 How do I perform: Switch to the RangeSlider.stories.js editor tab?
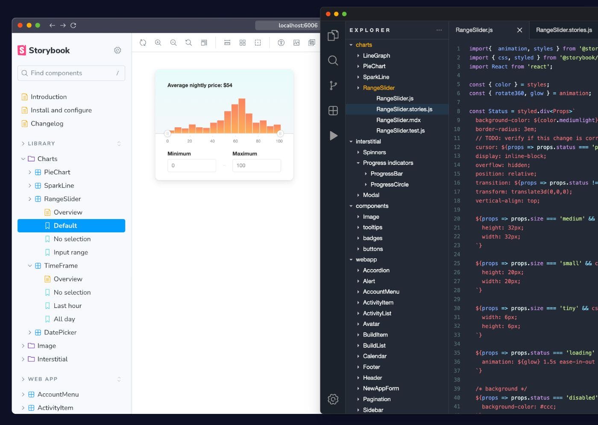click(563, 30)
